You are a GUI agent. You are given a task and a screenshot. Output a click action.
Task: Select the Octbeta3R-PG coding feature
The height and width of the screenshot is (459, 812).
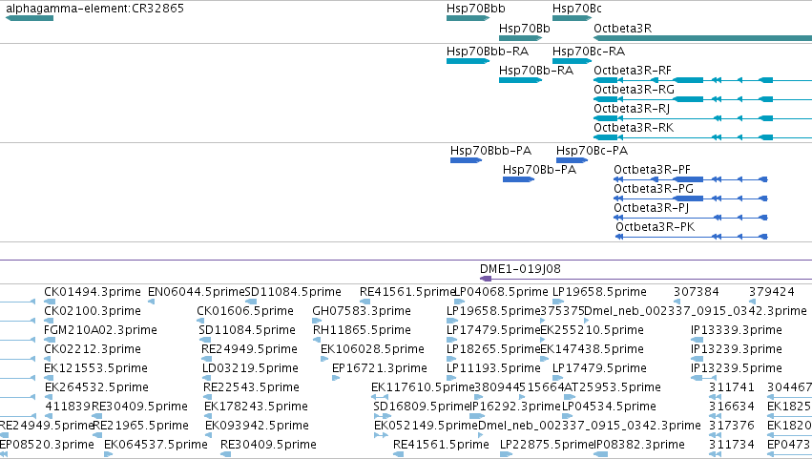(x=690, y=198)
